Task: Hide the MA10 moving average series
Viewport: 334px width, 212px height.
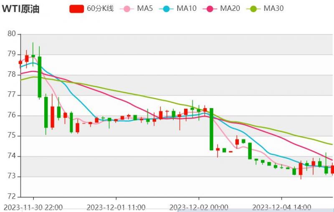Action: click(178, 9)
